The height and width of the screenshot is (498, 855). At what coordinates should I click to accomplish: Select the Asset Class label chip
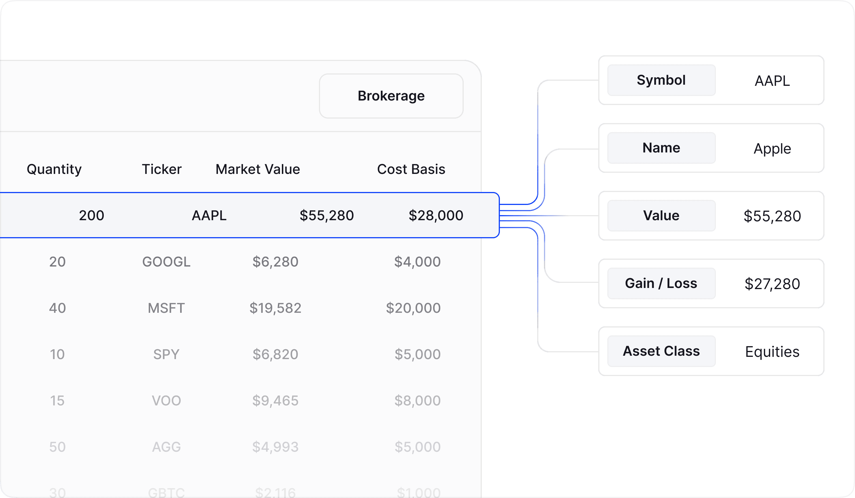click(x=661, y=351)
